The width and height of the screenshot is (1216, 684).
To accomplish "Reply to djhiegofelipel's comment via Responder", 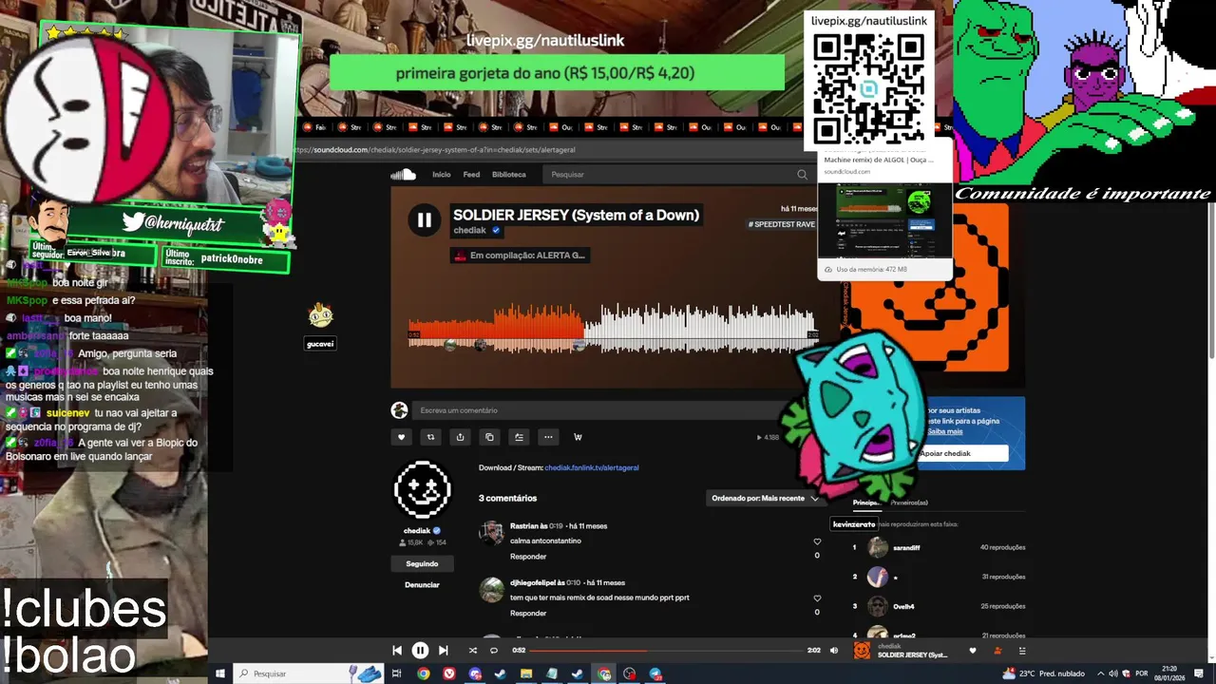I will 528,613.
